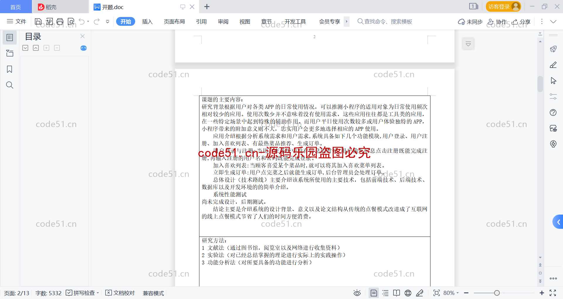The width and height of the screenshot is (563, 299).
Task: Select the 插入 ribbon tab
Action: tap(147, 21)
